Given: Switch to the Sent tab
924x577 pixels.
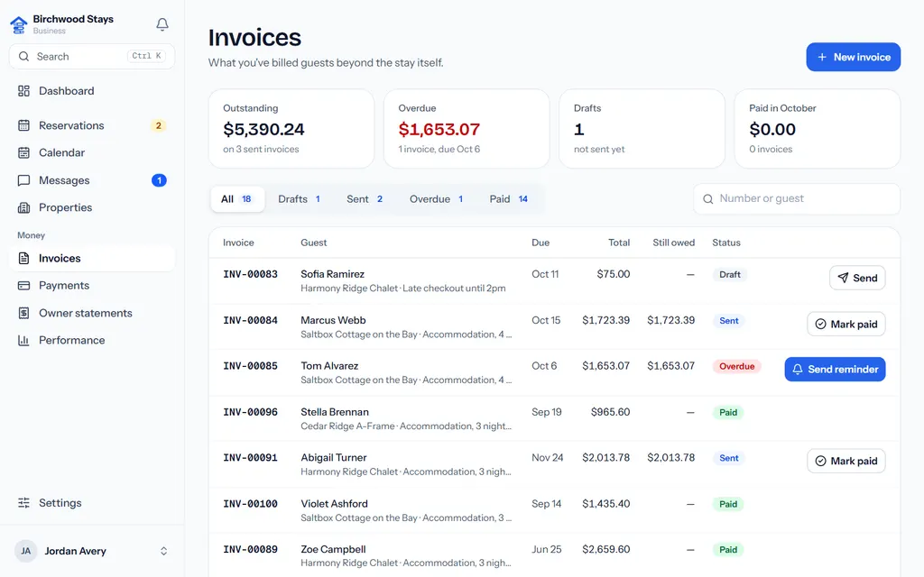Looking at the screenshot, I should [x=365, y=199].
